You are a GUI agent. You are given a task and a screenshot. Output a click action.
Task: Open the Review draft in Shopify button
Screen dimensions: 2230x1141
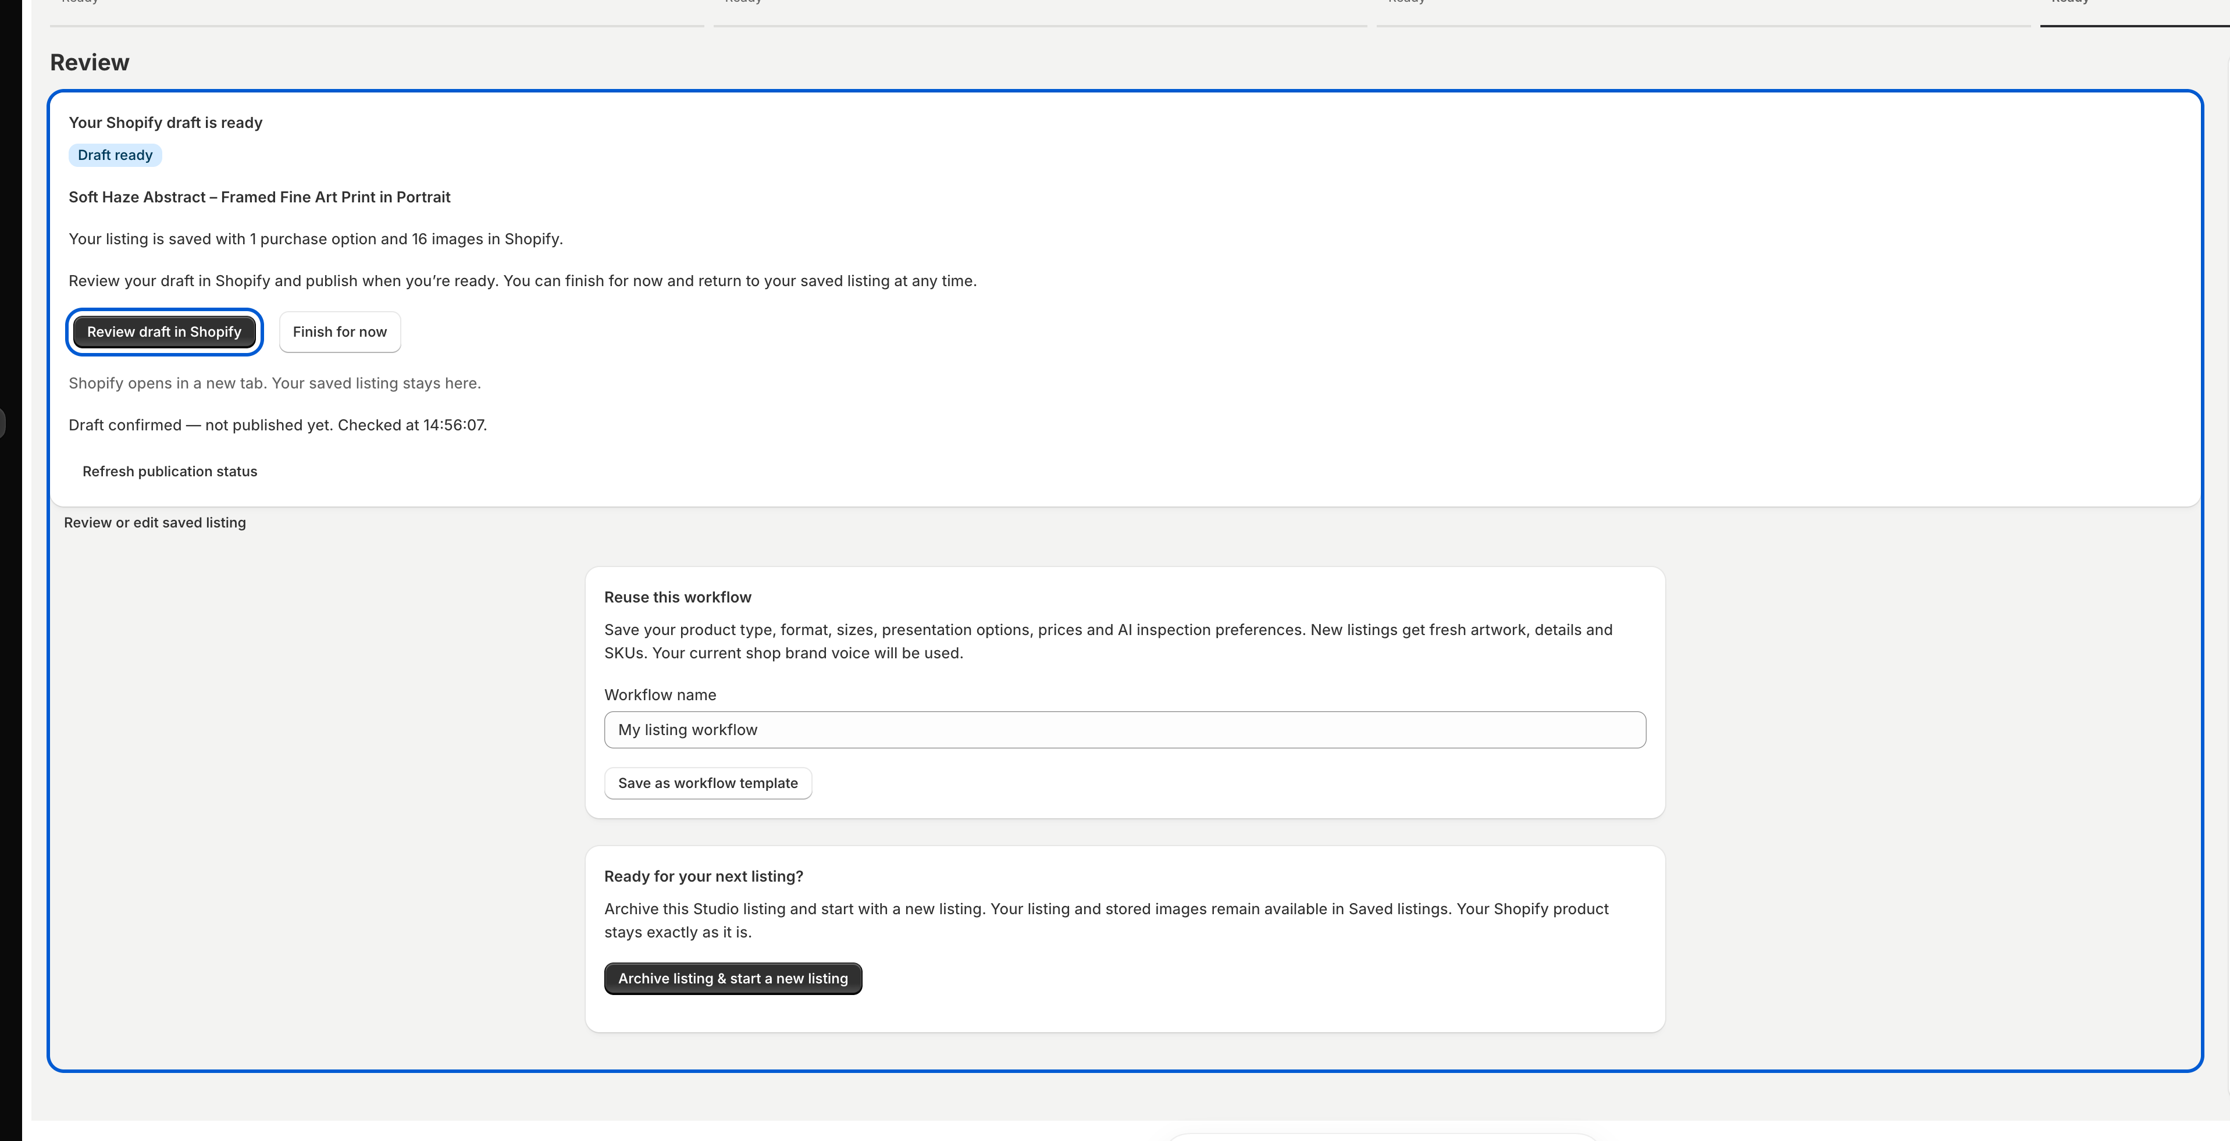pyautogui.click(x=163, y=331)
